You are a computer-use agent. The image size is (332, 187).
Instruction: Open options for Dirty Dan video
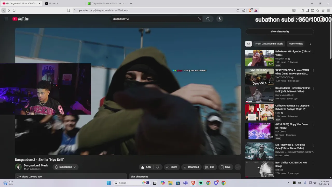click(x=313, y=88)
